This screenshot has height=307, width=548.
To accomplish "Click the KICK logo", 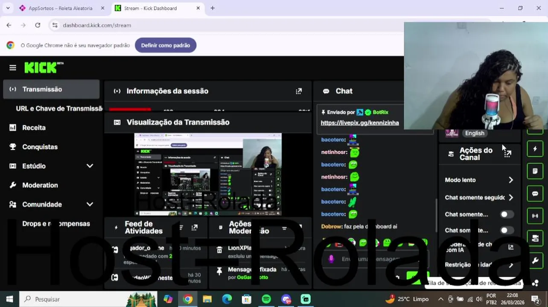I will point(44,67).
